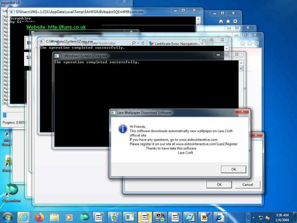
Task: Click scroll-up arrow of rear reg.exe console
Action: tap(227, 48)
